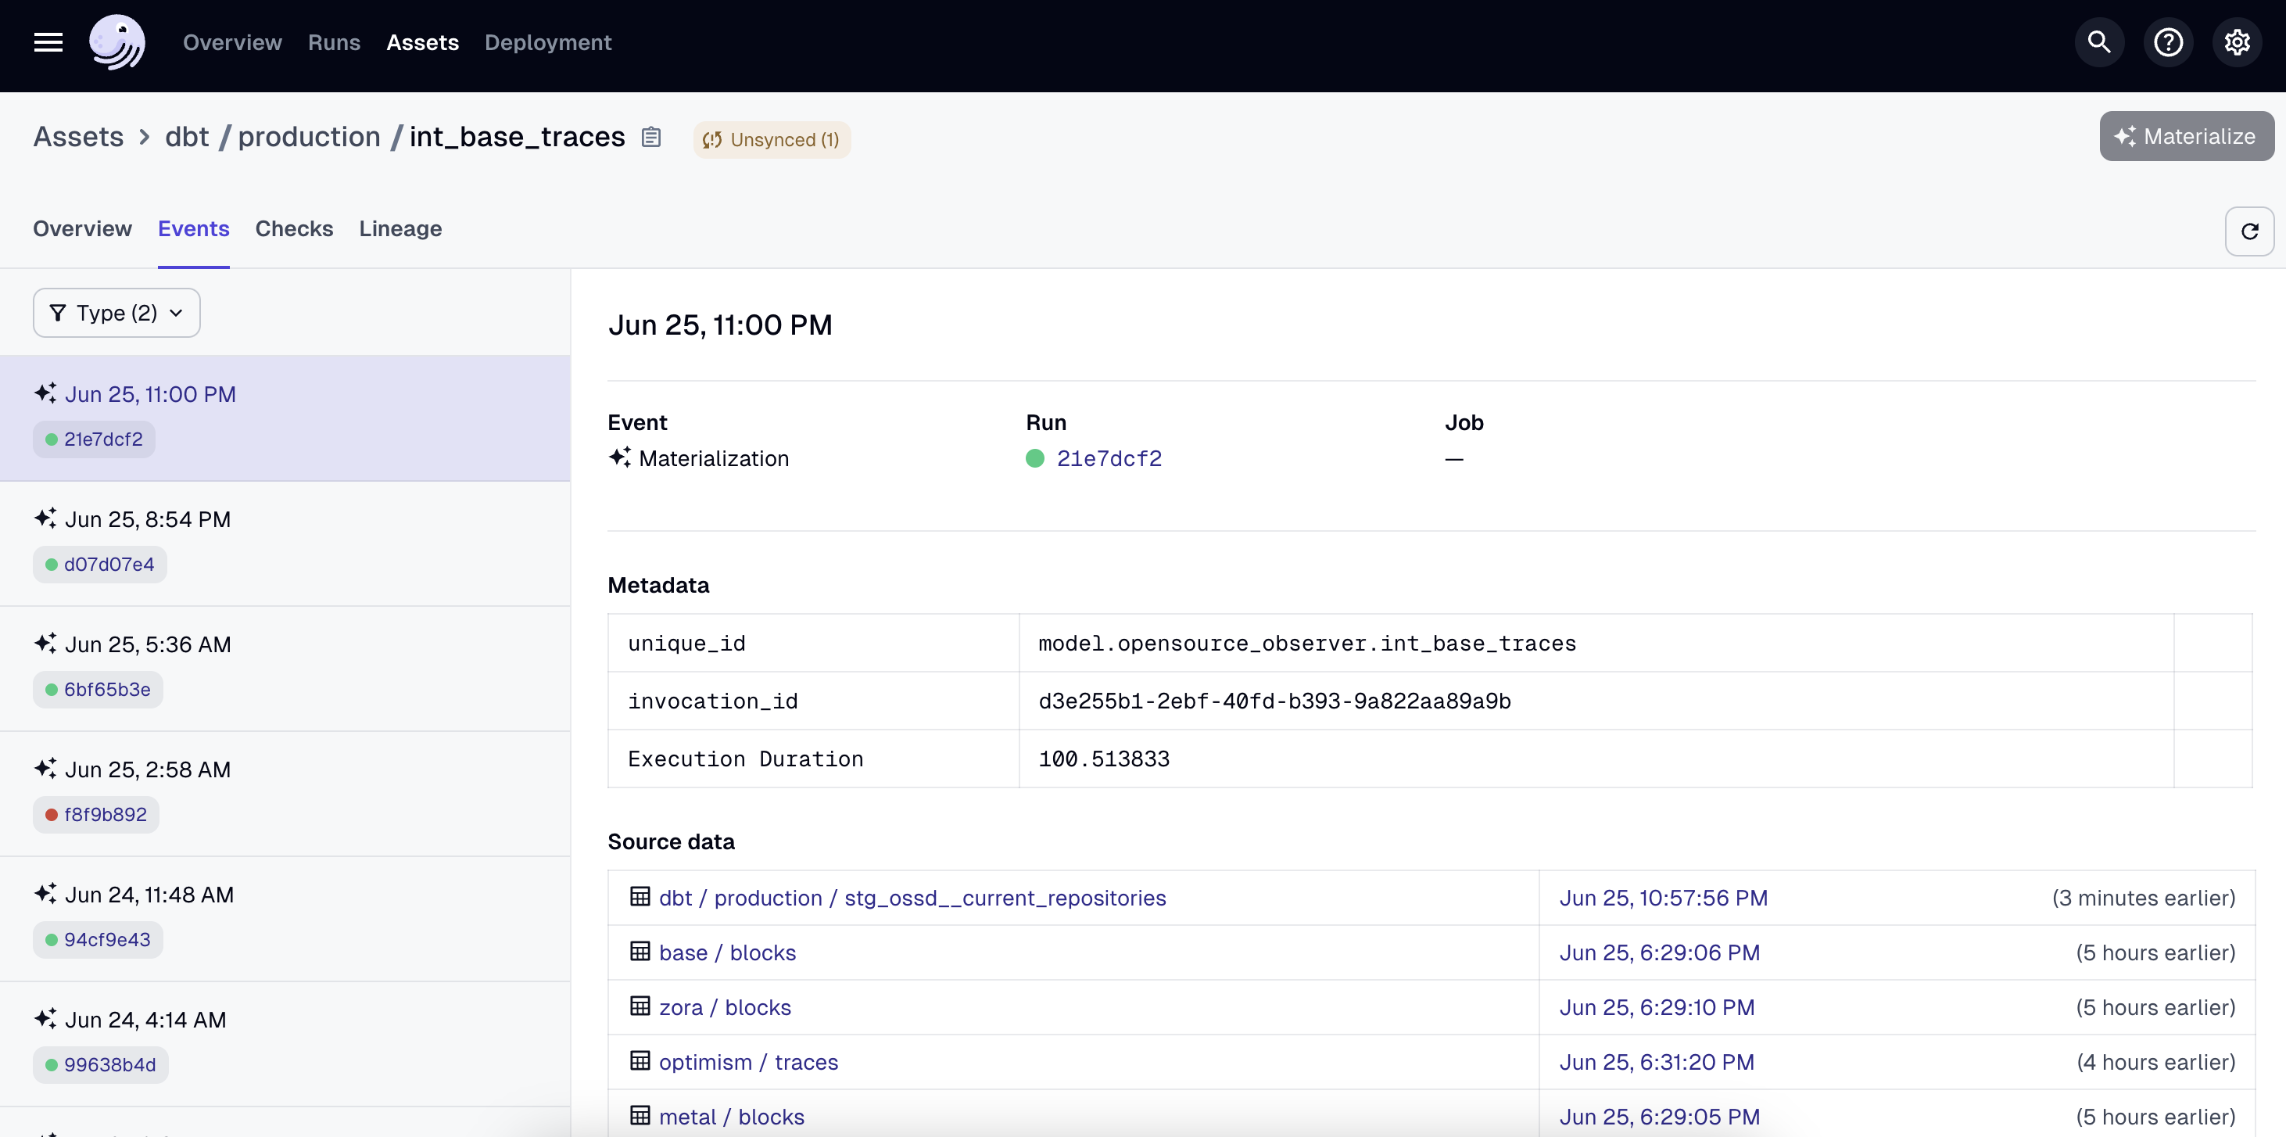Open the help question mark icon
Viewport: 2286px width, 1137px height.
point(2168,42)
